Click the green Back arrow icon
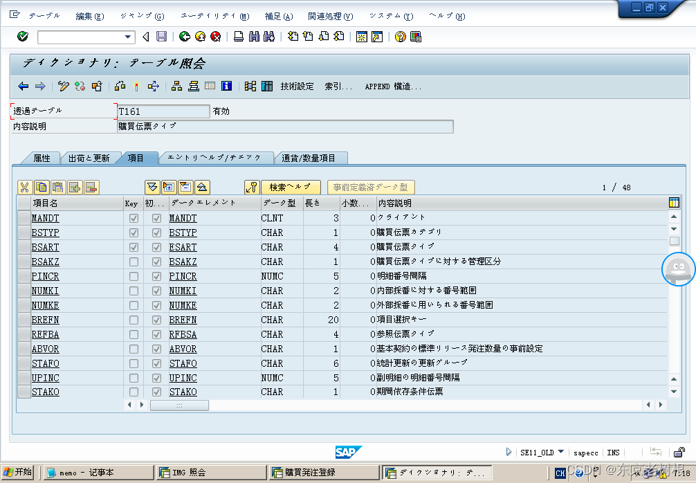The width and height of the screenshot is (696, 483). coord(185,37)
